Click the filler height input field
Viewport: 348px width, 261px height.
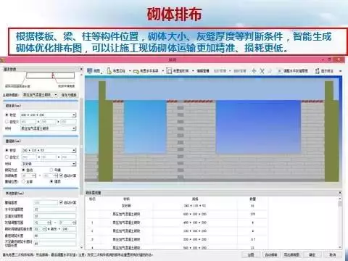[46, 202]
